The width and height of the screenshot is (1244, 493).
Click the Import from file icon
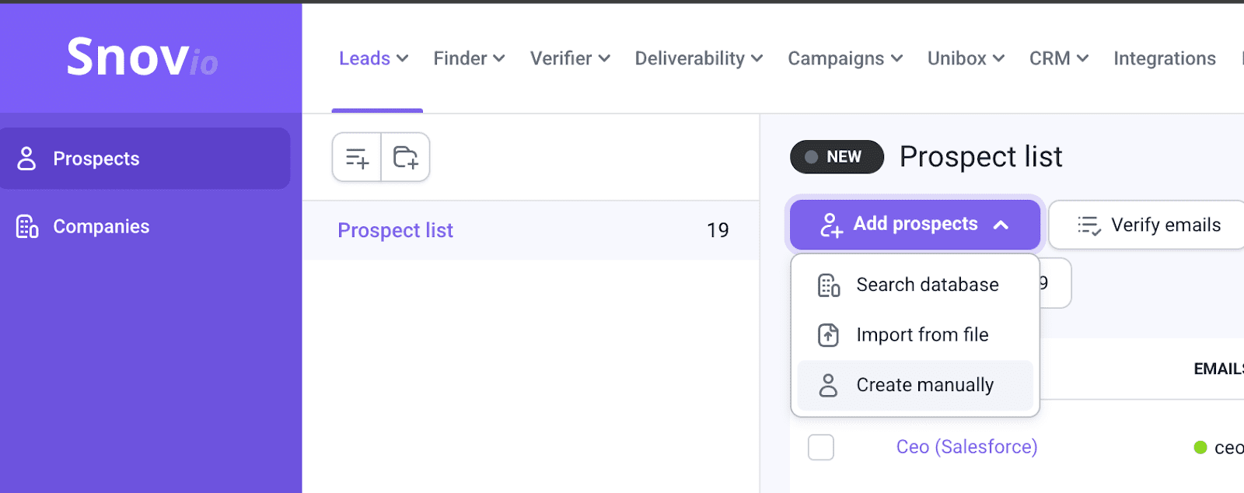point(829,335)
